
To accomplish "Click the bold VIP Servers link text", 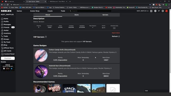I will coord(87,42).
